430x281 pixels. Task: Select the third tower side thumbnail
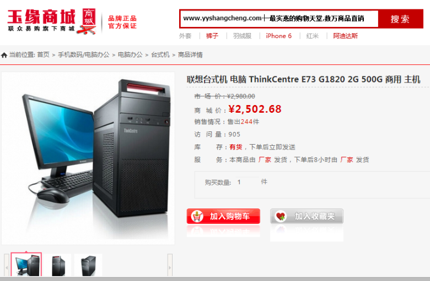(x=88, y=265)
